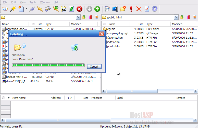This screenshot has height=128, width=198.
Task: Sort remote pane by Modified column
Action: tap(184, 24)
